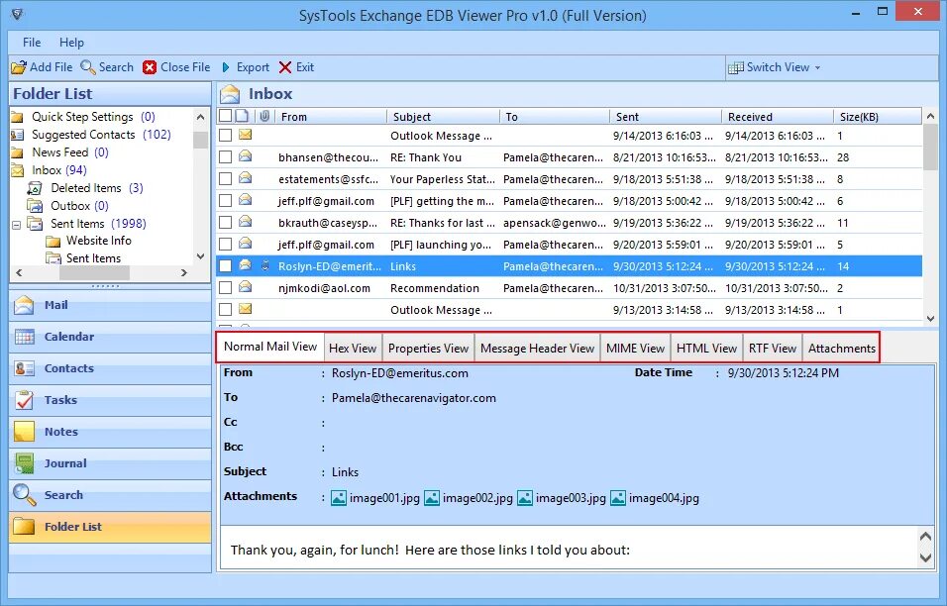Switch to the Message Header View tab
This screenshot has height=606, width=947.
pyautogui.click(x=538, y=349)
